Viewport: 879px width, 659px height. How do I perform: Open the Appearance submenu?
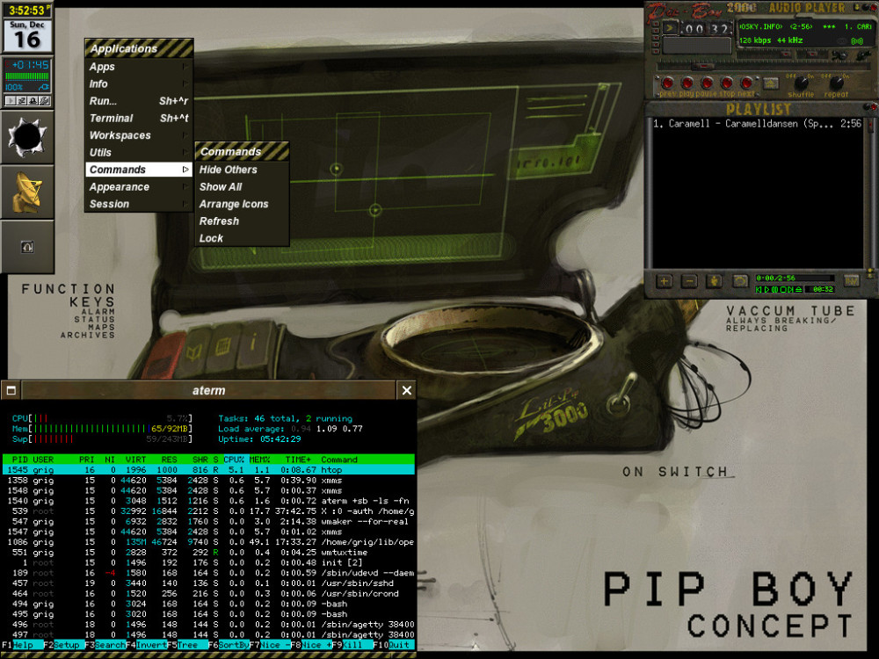click(x=139, y=187)
